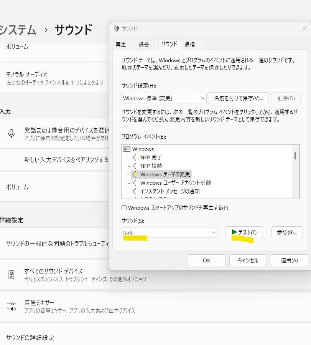Select Windows テーマの変更 event
This screenshot has height=345, width=311.
click(165, 174)
